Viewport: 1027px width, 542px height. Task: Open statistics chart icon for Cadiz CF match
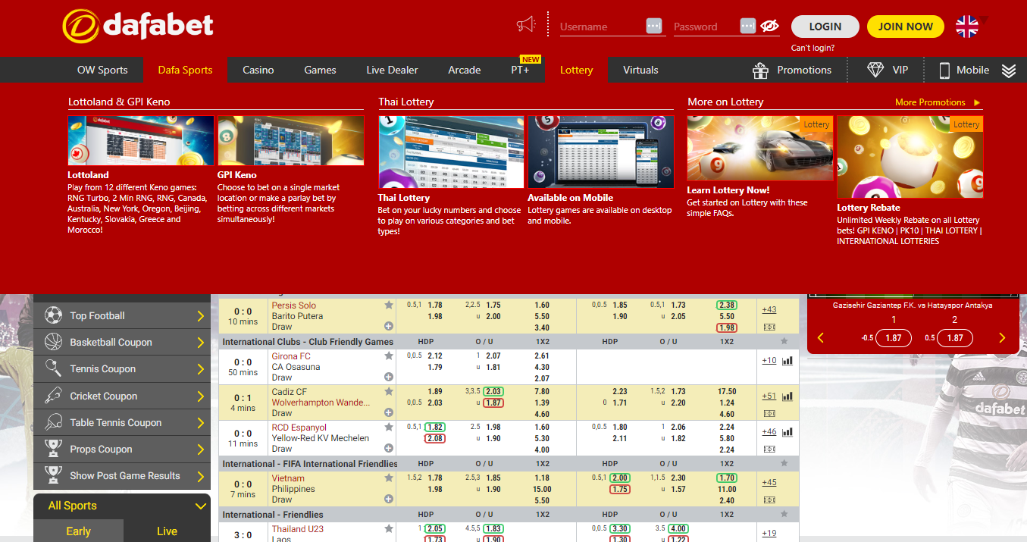pyautogui.click(x=787, y=396)
